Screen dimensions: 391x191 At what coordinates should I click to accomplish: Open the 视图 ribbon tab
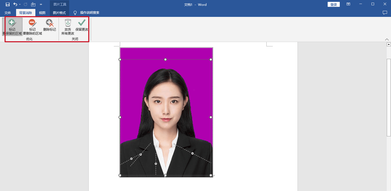click(x=42, y=13)
